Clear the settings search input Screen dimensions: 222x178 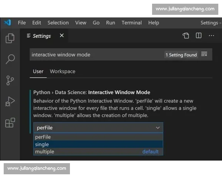(204, 54)
